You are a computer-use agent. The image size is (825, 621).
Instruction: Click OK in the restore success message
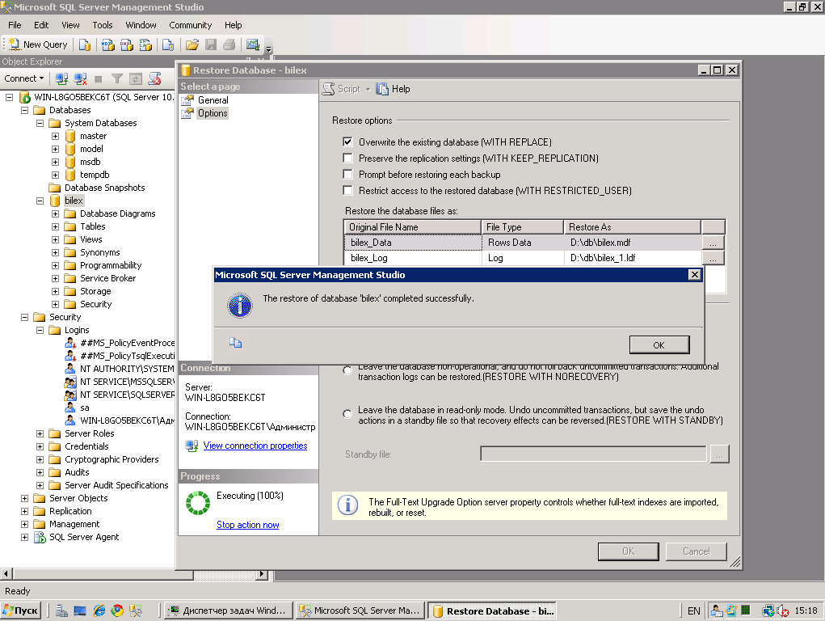(x=659, y=345)
